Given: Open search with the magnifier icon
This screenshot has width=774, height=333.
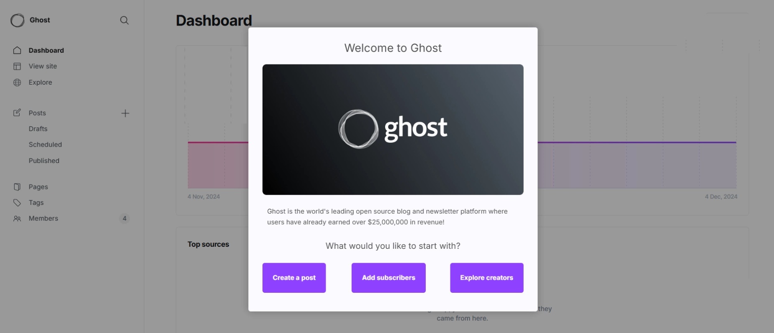Looking at the screenshot, I should [x=124, y=20].
